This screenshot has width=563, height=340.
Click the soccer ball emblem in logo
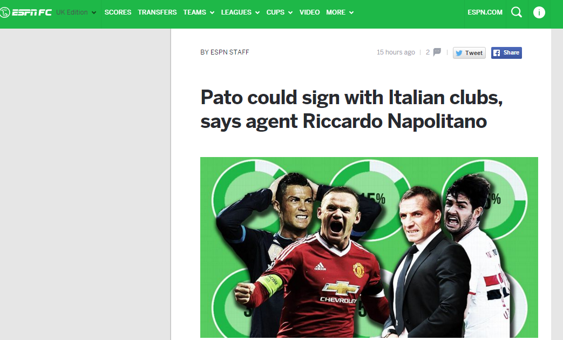(x=5, y=12)
